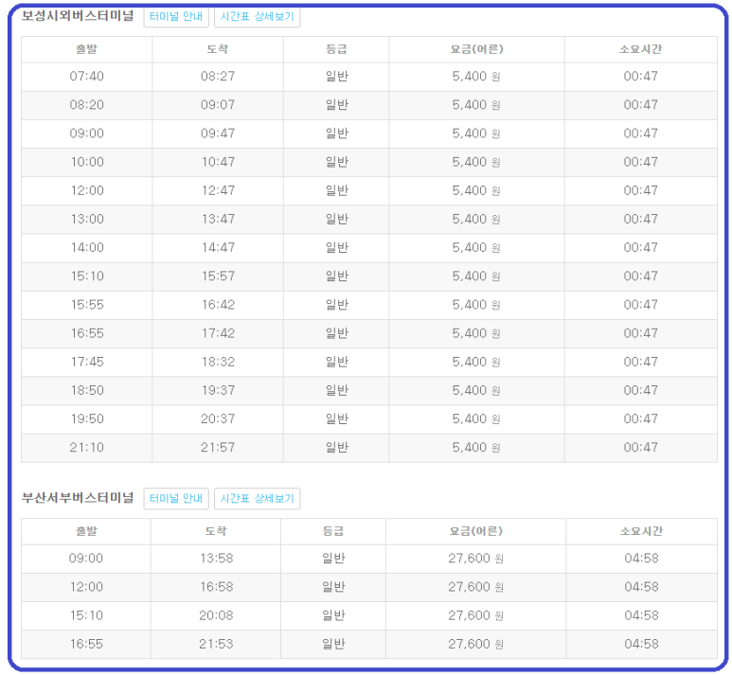Select the 21:10 departure time cell

tap(86, 447)
